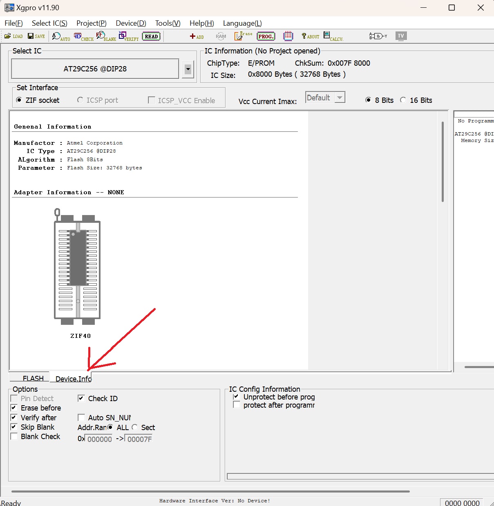The width and height of the screenshot is (494, 506).
Task: Click the PROG. program toolbar button
Action: [266, 36]
